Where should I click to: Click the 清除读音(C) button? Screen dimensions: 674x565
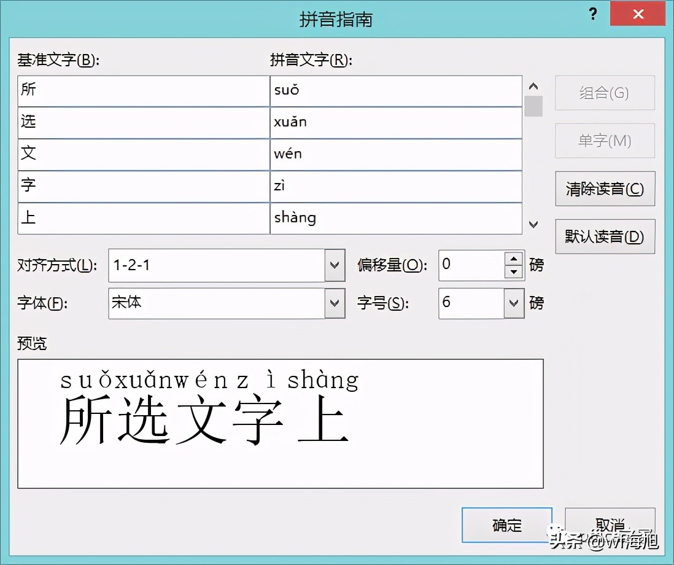(x=605, y=189)
